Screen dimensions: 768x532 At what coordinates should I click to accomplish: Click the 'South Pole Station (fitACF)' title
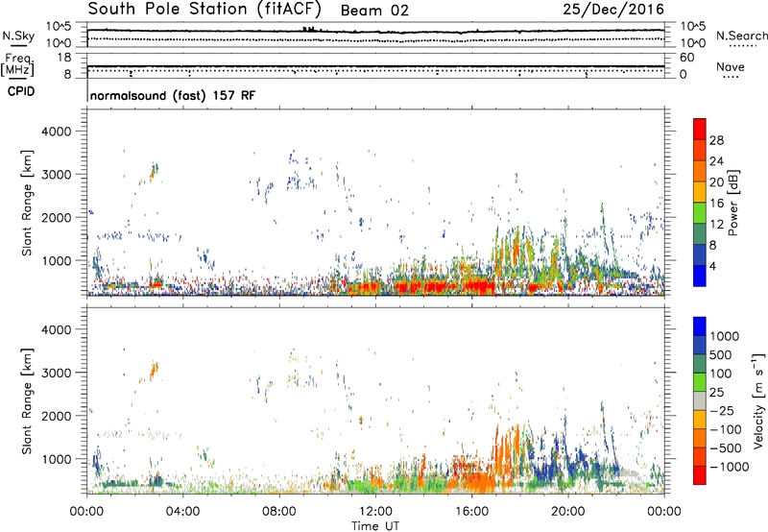tap(204, 9)
